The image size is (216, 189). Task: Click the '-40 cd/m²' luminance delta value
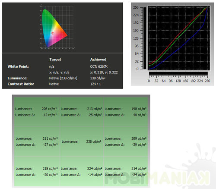tap(139, 115)
